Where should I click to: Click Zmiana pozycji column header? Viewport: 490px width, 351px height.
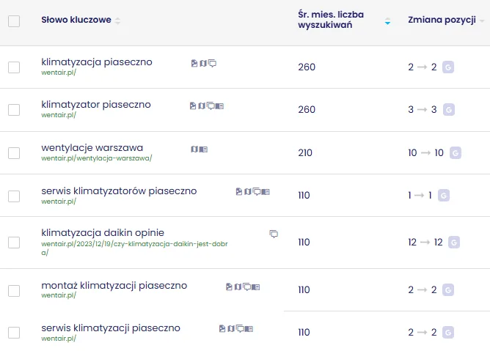(x=442, y=20)
